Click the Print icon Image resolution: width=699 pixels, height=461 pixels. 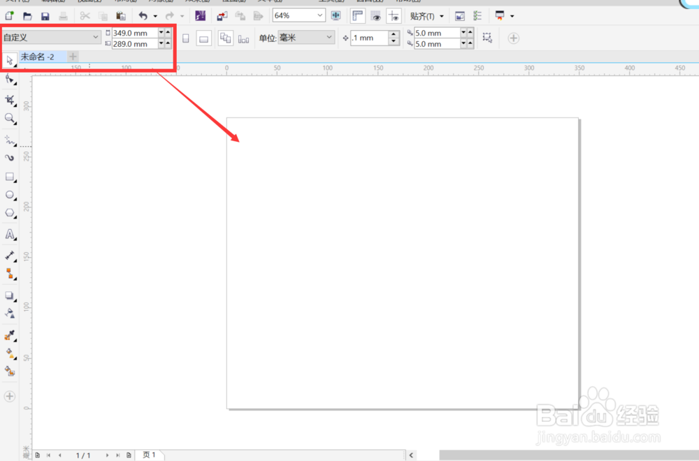point(63,16)
